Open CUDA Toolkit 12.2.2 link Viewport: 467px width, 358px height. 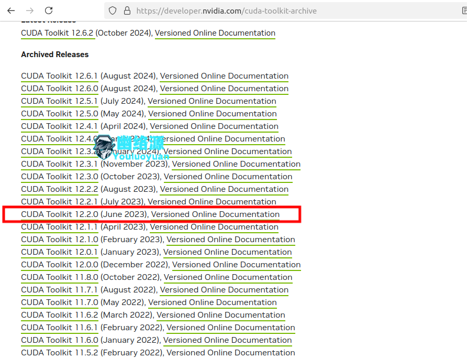(60, 189)
